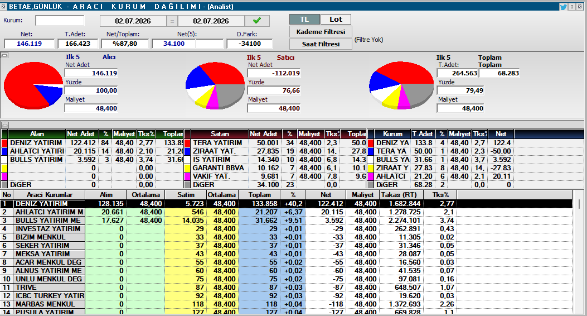This screenshot has height=316, width=587.
Task: Click the blue swatch beside ZIRAAT YAT. seller
Action: [187, 151]
